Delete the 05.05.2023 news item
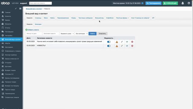This screenshot has width=193, height=109. pos(132,42)
